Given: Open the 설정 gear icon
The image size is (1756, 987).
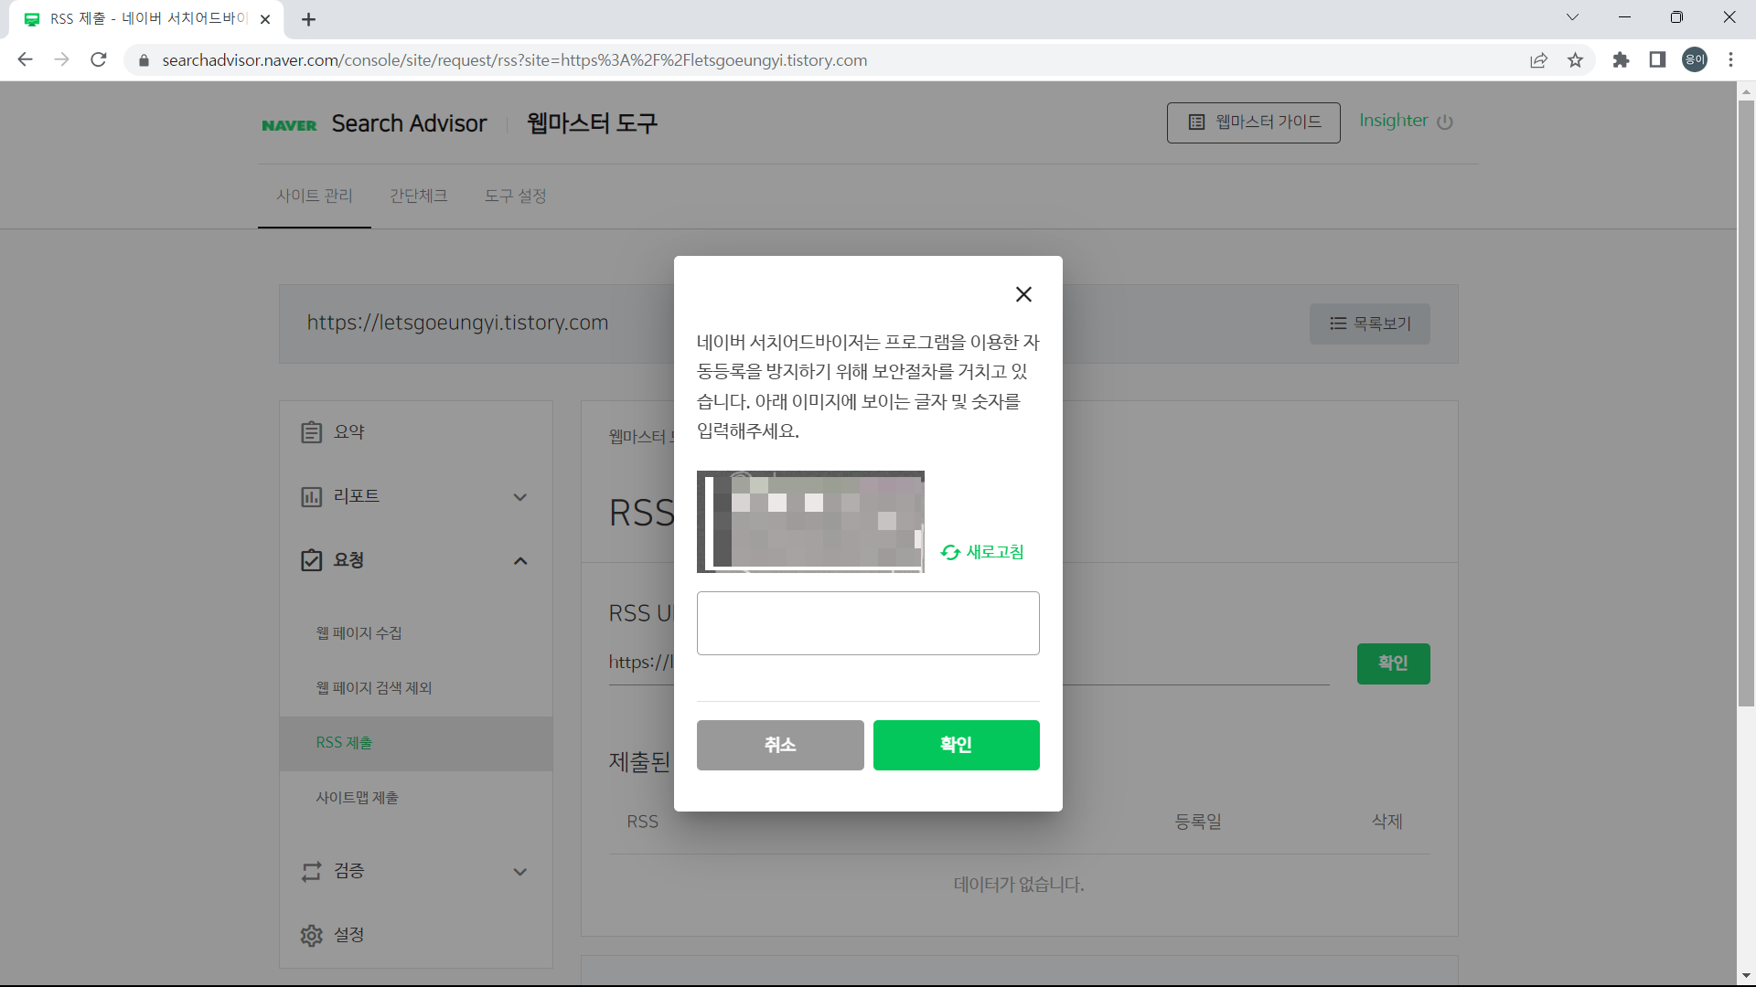Looking at the screenshot, I should tap(312, 935).
